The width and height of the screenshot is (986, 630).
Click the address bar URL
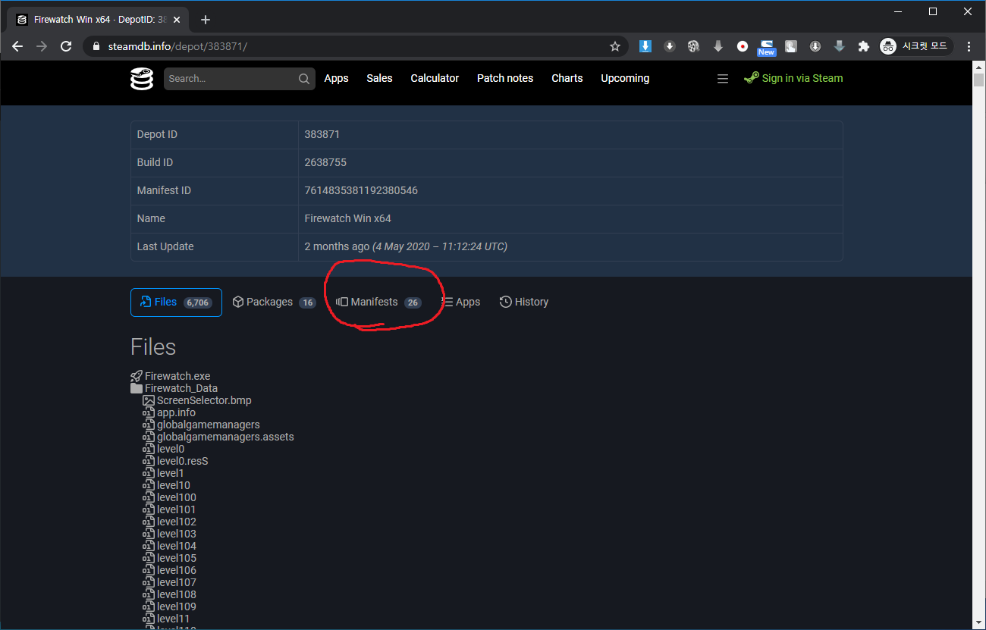point(177,46)
